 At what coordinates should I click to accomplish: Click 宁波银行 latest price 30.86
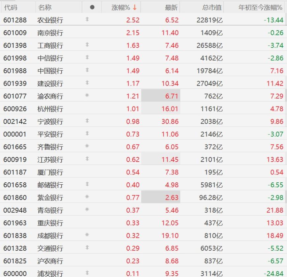[170, 121]
